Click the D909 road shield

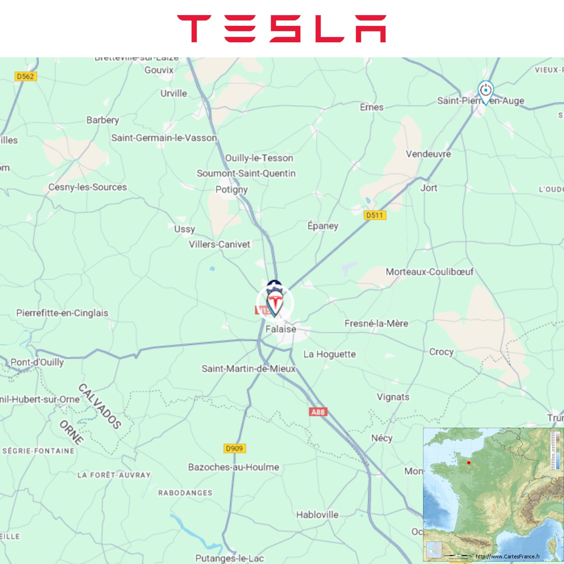pos(235,448)
